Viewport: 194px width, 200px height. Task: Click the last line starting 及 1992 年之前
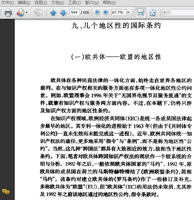click(x=100, y=194)
